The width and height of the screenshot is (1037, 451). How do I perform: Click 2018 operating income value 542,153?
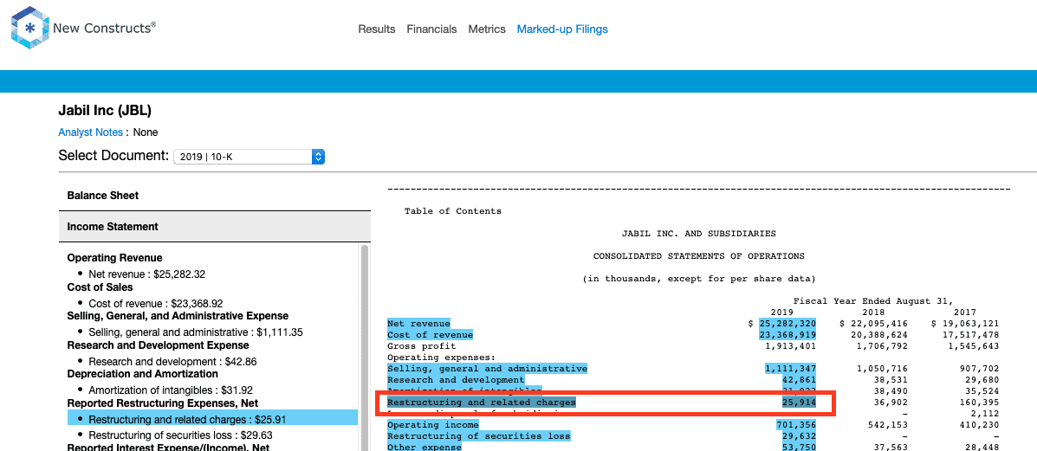coord(887,424)
